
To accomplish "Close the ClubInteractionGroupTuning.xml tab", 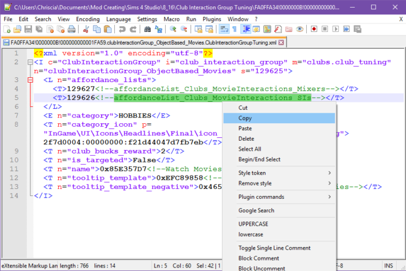I will click(x=281, y=42).
